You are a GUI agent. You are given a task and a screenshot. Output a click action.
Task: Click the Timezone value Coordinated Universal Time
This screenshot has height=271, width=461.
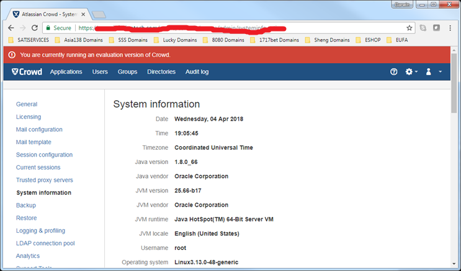pos(213,147)
